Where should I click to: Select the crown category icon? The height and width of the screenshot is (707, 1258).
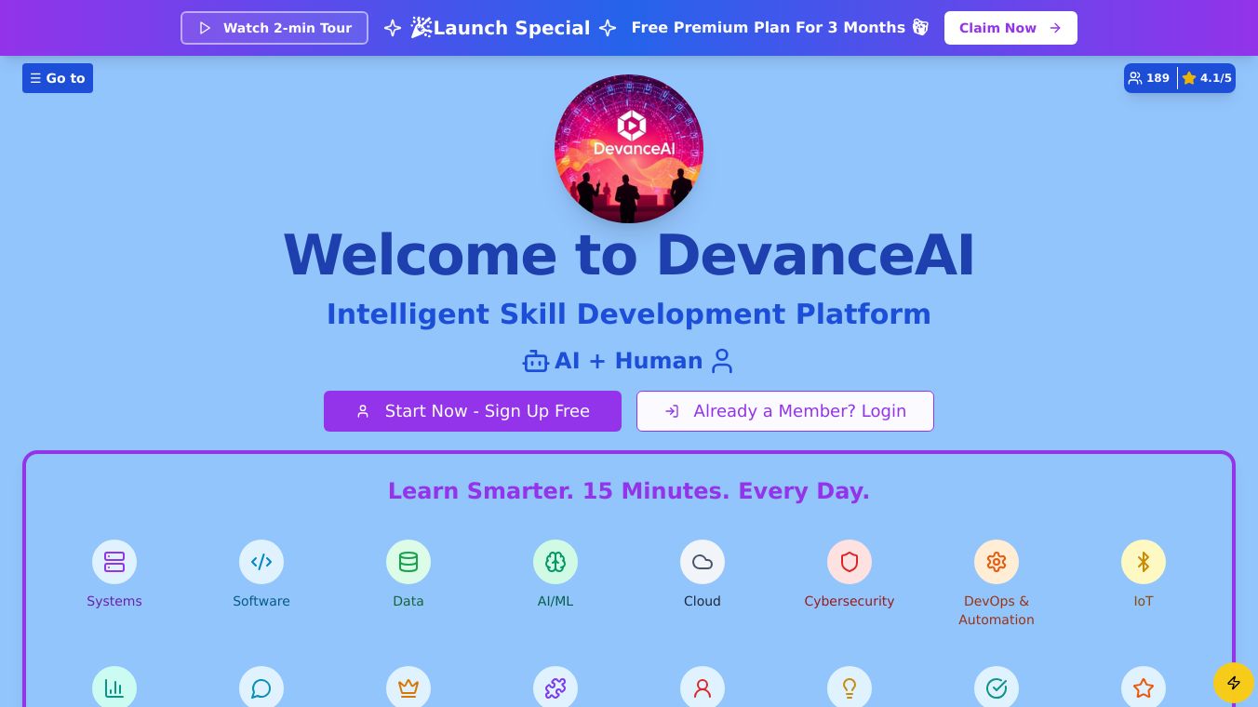(408, 687)
